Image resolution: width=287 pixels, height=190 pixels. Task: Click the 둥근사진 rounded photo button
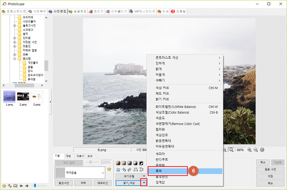(64, 183)
